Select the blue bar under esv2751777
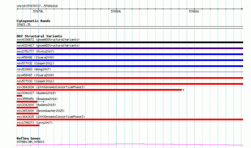This screenshot has height=148, width=251. click(130, 54)
